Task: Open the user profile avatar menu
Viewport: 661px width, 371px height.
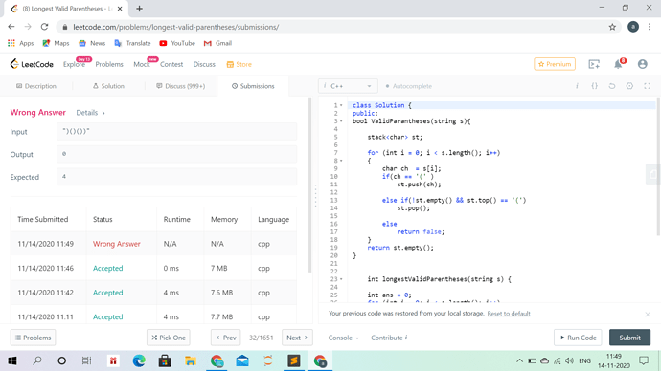Action: pos(643,64)
